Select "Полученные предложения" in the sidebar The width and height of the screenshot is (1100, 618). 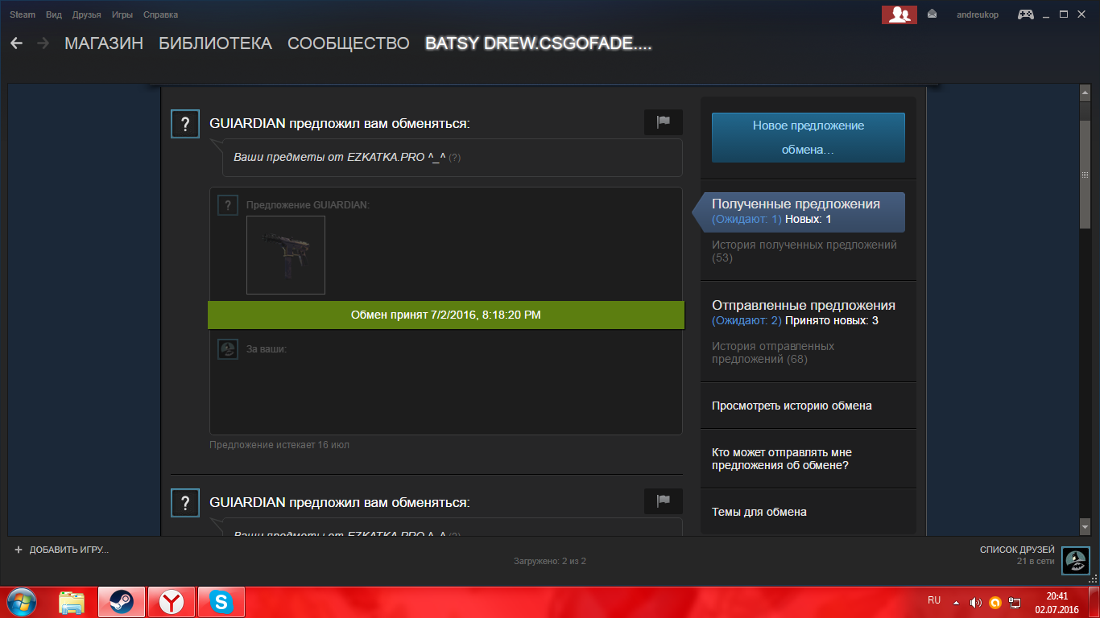(x=796, y=204)
